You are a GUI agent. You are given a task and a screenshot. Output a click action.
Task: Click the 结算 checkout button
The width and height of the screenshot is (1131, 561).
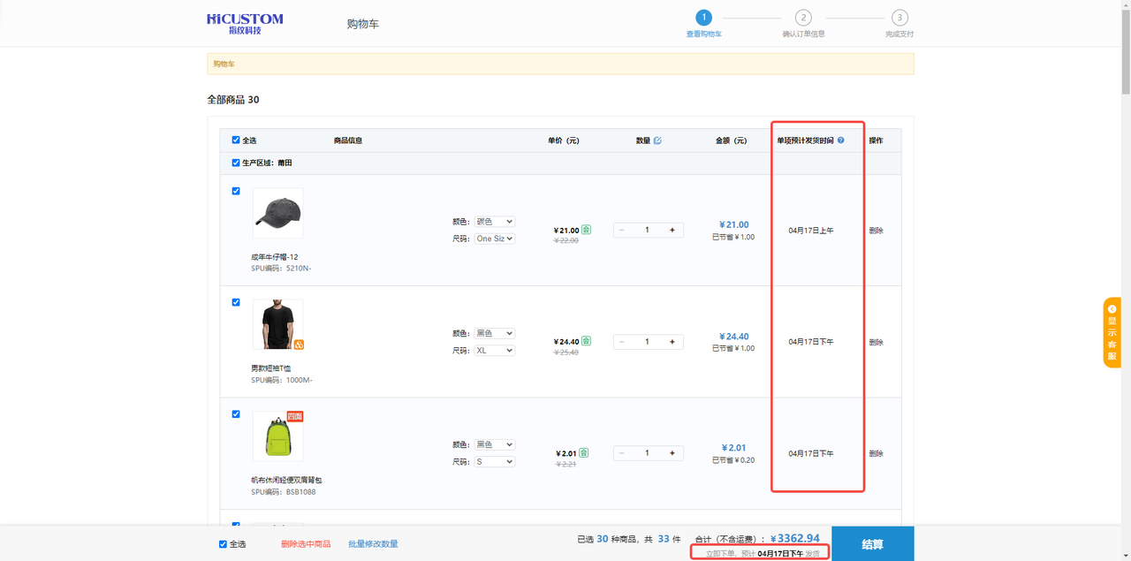tap(872, 544)
